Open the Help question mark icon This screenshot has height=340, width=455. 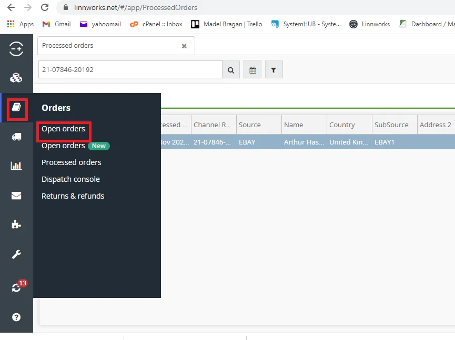click(16, 317)
